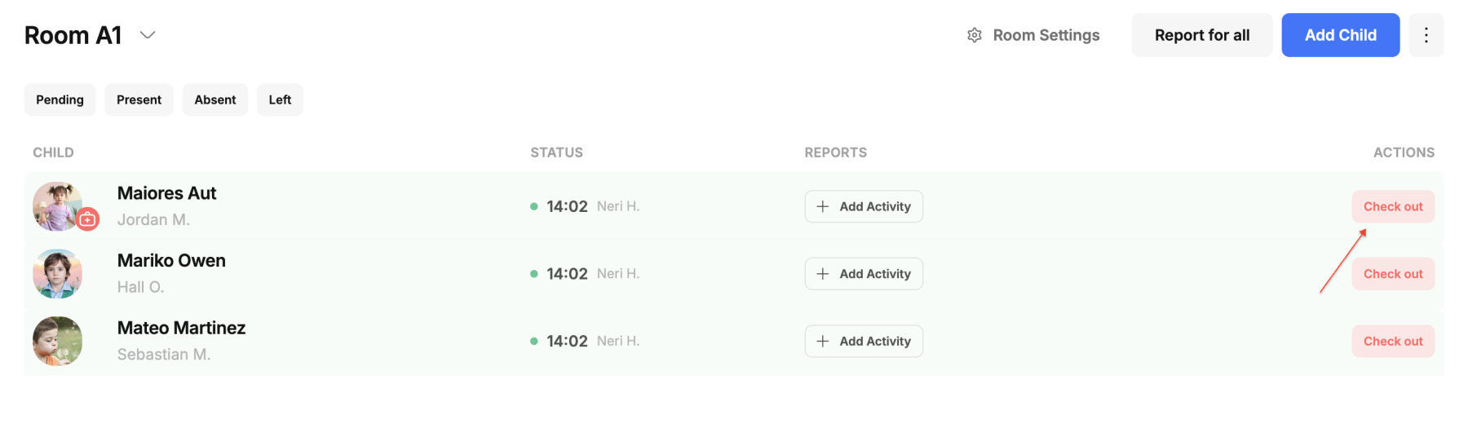Open the three-dot more options menu
The width and height of the screenshot is (1468, 437).
pos(1426,35)
